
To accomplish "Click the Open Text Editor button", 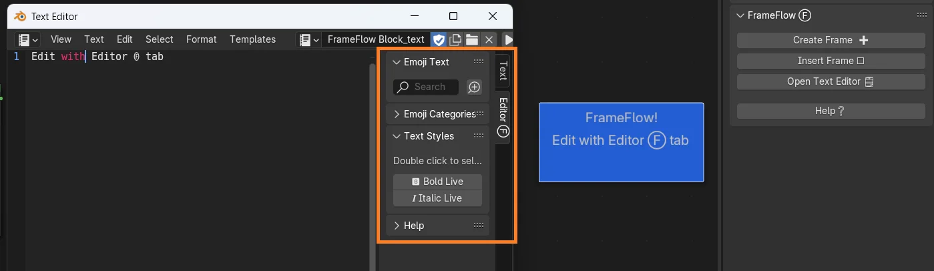I will [831, 81].
